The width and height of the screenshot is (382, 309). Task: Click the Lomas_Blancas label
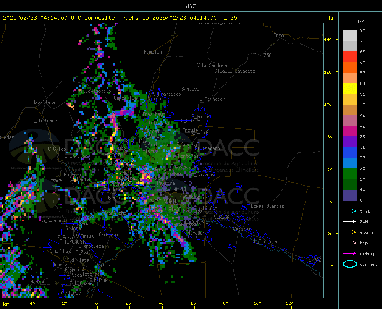point(267,206)
